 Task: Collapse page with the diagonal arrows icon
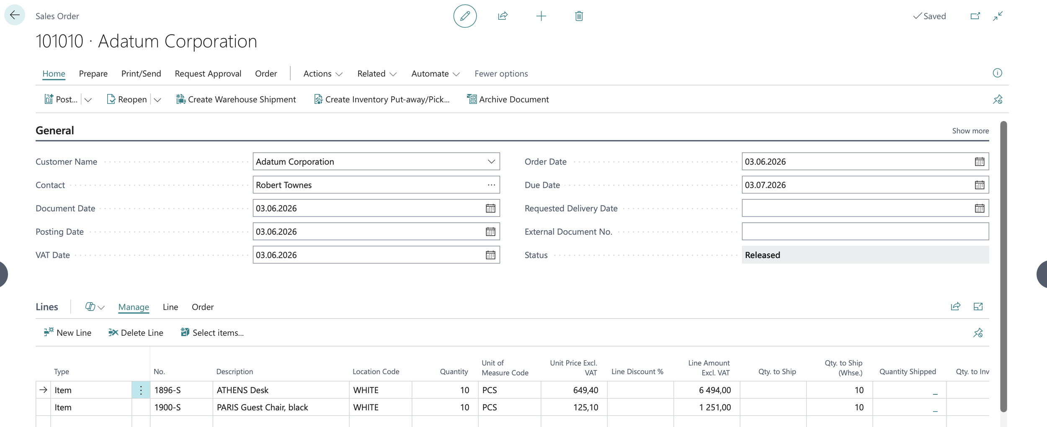point(998,16)
